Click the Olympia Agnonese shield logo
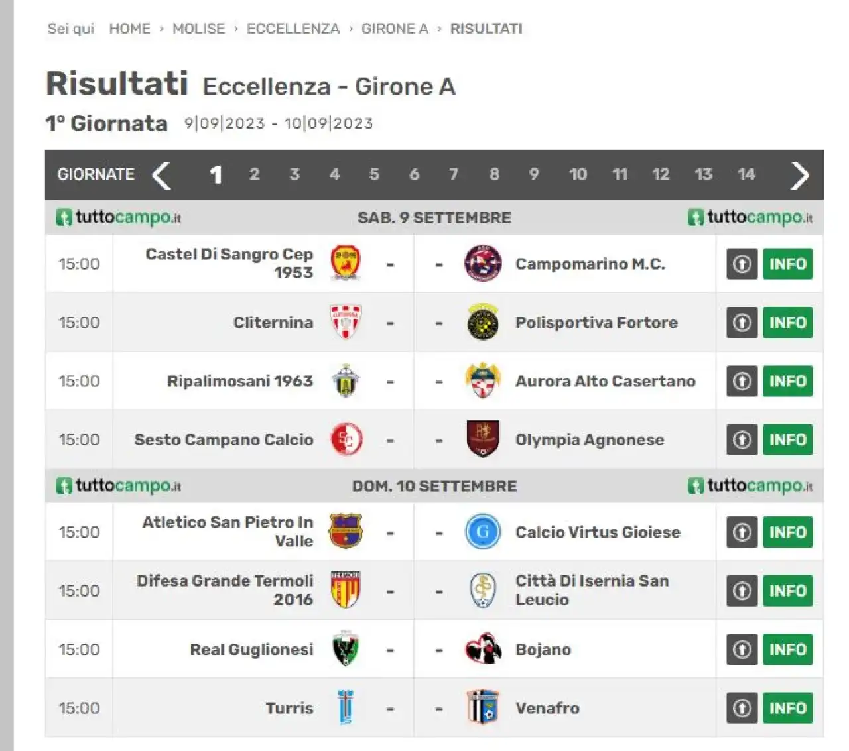849x751 pixels. tap(483, 439)
